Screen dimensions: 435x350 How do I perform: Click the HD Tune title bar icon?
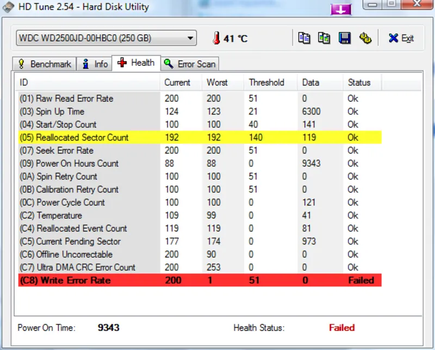tap(7, 6)
